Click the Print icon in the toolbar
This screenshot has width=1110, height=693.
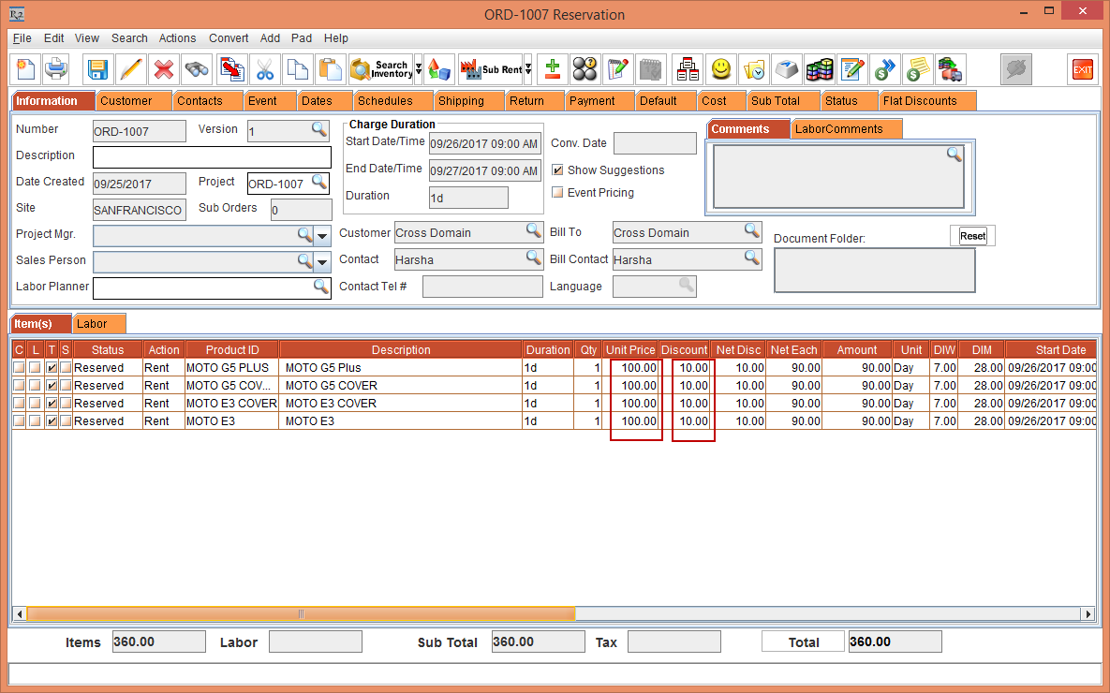(57, 69)
